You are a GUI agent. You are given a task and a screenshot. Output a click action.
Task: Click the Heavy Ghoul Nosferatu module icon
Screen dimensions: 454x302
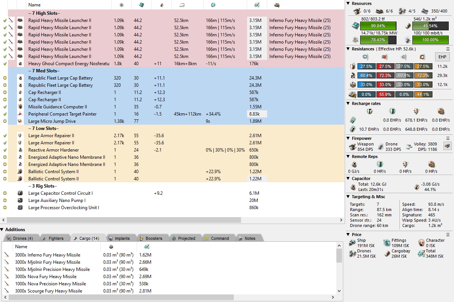(x=20, y=64)
